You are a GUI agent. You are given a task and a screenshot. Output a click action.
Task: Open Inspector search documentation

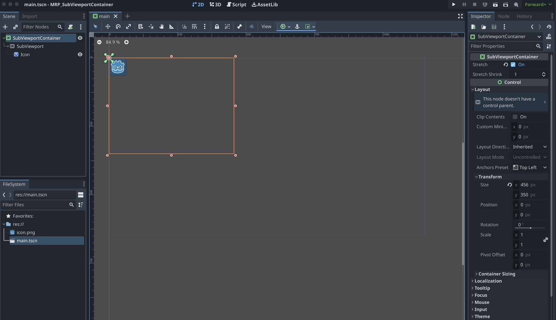point(539,46)
